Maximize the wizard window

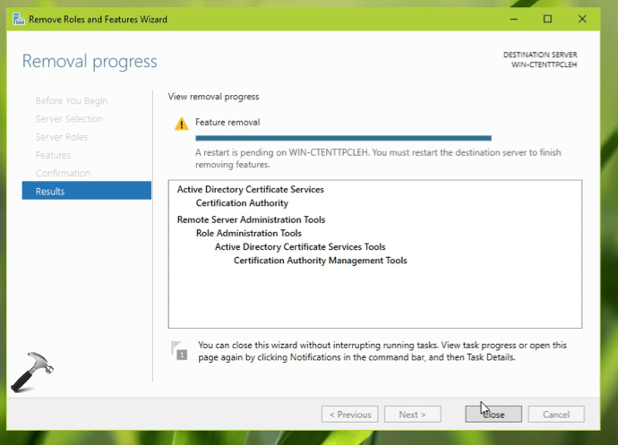click(547, 19)
